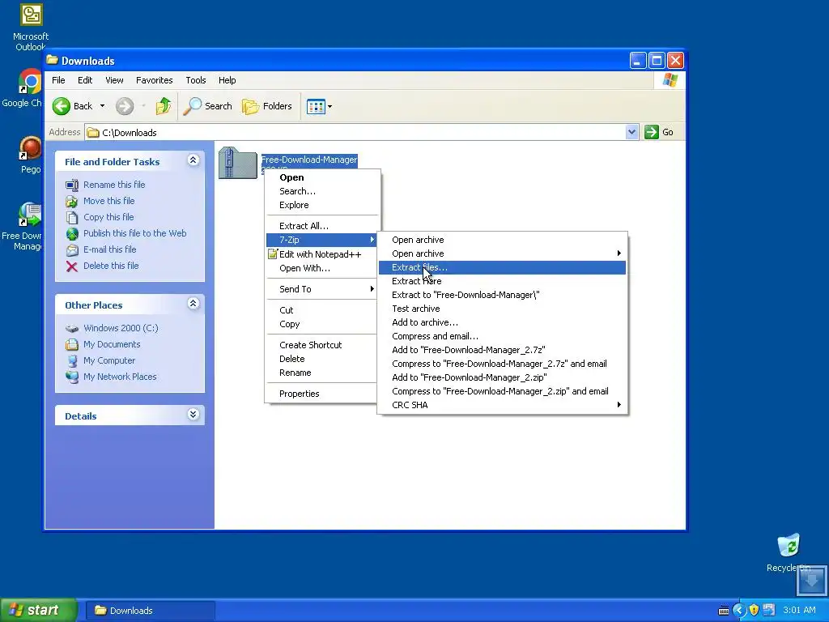Select Add to archive... entry
829x622 pixels.
502,322
